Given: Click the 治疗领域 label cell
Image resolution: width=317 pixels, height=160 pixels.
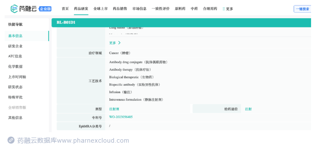Looking at the screenshot, I should click(x=81, y=53).
